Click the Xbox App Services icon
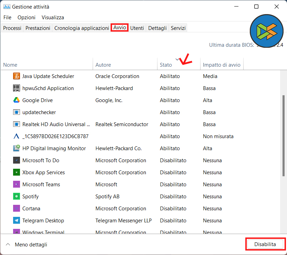 point(17,173)
